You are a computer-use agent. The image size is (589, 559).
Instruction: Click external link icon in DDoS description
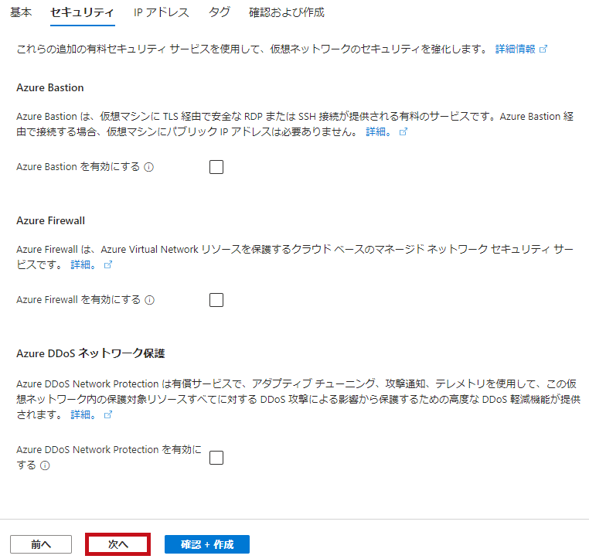[107, 414]
